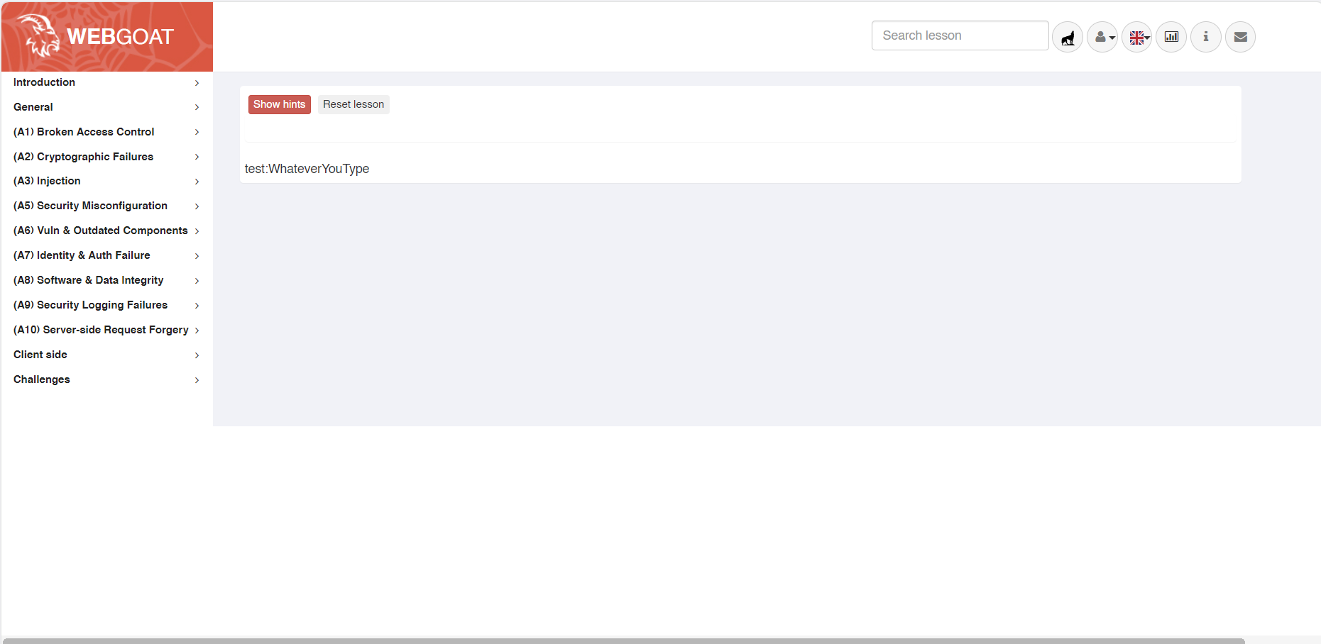Expand chevron beside Identity & Auth Failure
The image size is (1321, 644).
click(x=197, y=256)
